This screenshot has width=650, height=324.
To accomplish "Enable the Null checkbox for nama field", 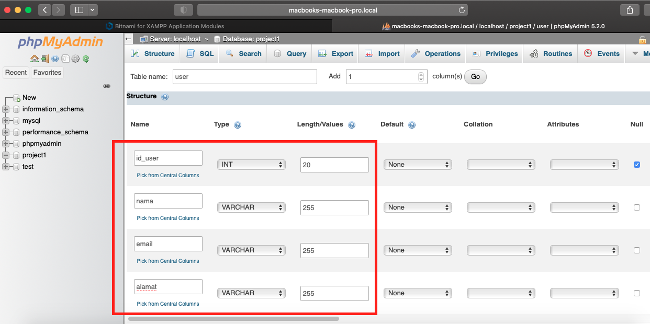I will click(x=636, y=207).
